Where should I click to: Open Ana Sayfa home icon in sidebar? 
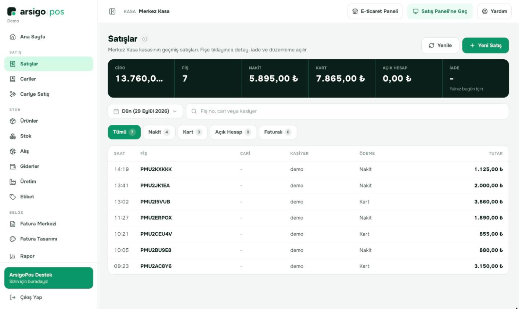click(x=13, y=37)
